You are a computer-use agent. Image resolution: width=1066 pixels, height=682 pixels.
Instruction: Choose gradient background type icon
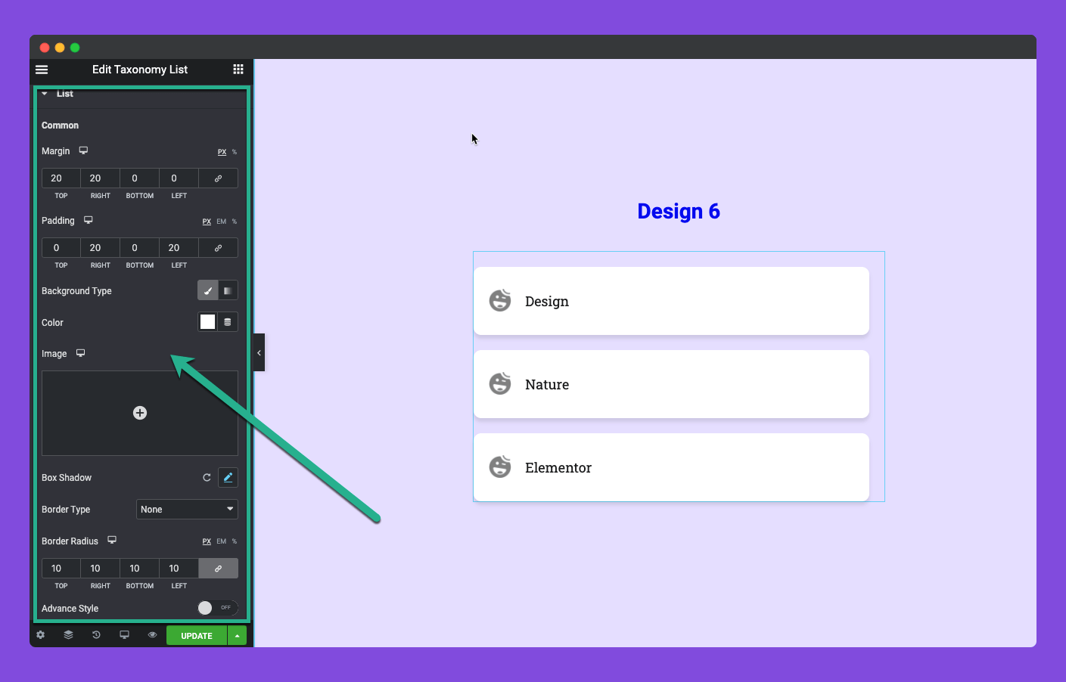[x=228, y=290]
